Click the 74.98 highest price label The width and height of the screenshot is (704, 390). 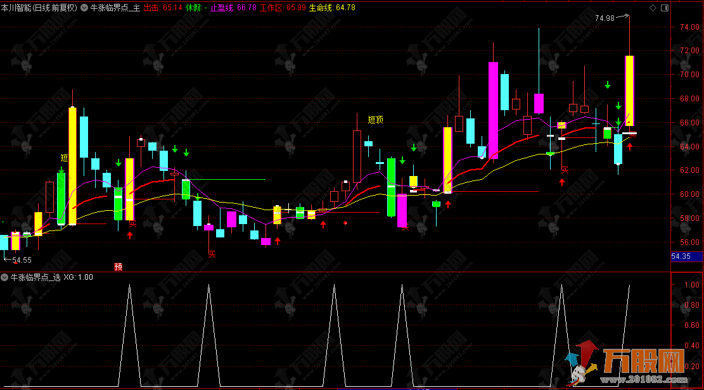tap(605, 18)
